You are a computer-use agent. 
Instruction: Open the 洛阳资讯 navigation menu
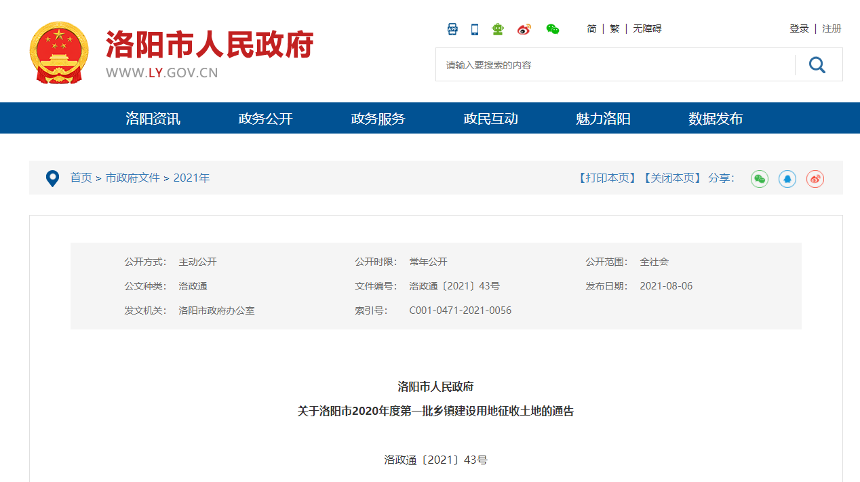point(153,119)
